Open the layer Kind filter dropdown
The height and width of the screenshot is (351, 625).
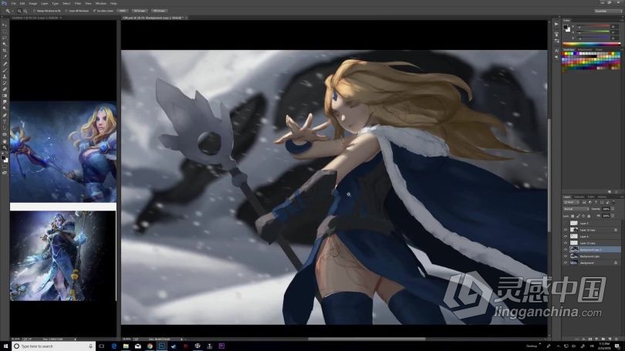click(x=572, y=202)
